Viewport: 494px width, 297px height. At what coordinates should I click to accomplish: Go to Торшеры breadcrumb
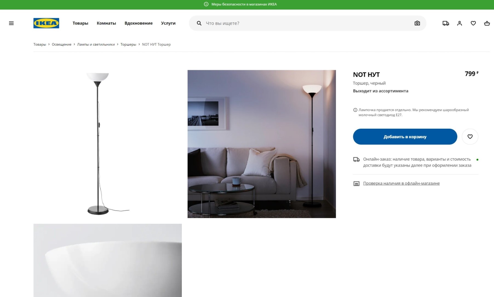click(x=128, y=45)
